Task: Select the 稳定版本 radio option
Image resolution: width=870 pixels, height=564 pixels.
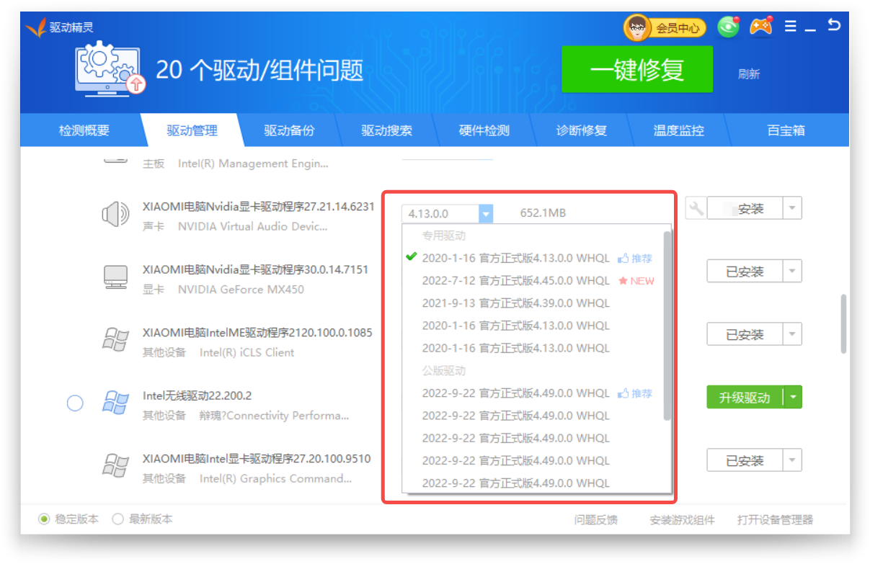Action: 44,519
